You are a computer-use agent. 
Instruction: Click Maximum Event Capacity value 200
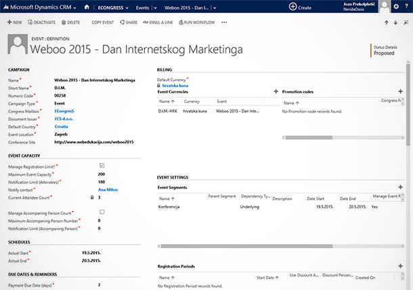pyautogui.click(x=102, y=174)
